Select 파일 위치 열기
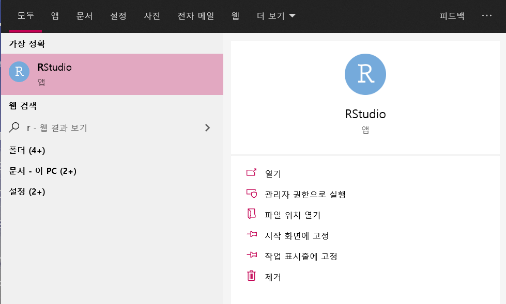 point(293,215)
